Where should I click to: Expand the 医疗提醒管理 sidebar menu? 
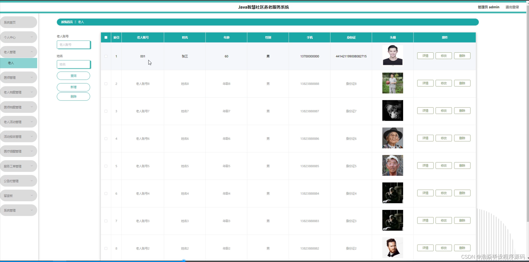18,151
